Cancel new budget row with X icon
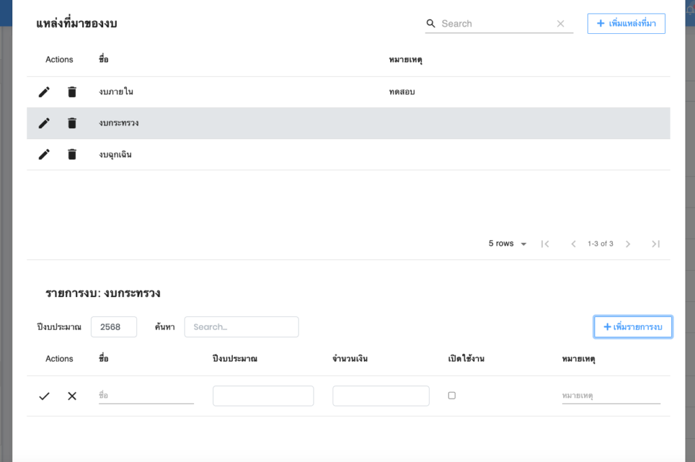The width and height of the screenshot is (695, 462). (x=72, y=396)
